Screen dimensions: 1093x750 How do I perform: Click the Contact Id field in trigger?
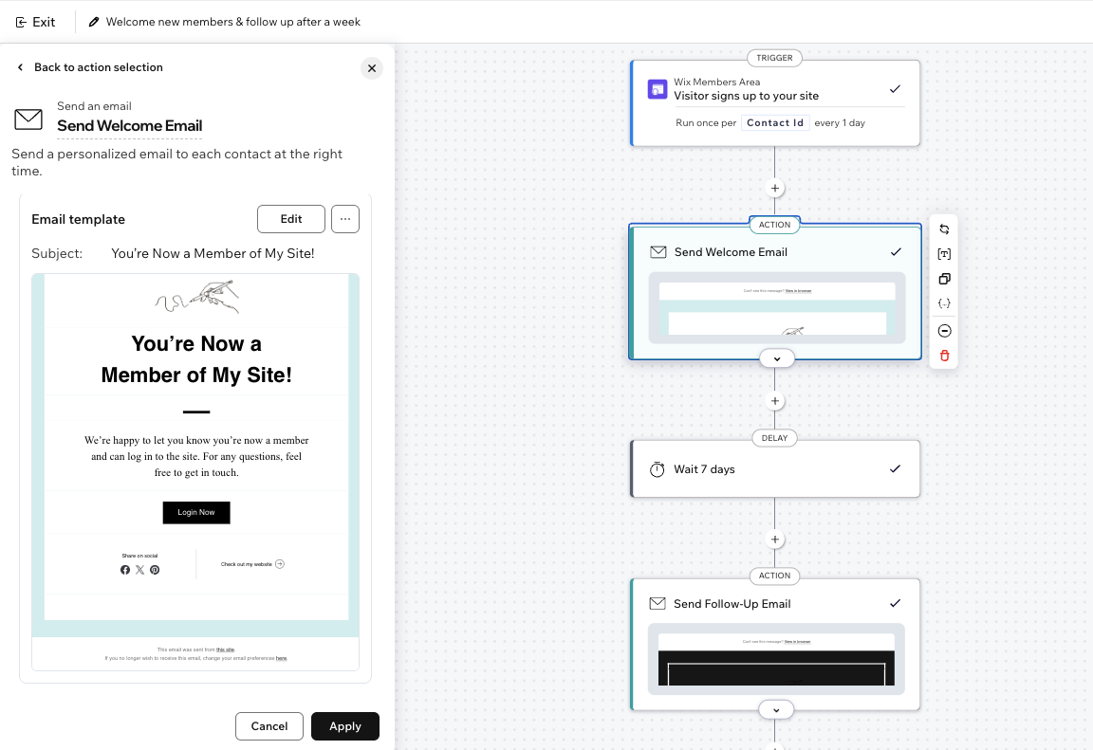click(775, 123)
